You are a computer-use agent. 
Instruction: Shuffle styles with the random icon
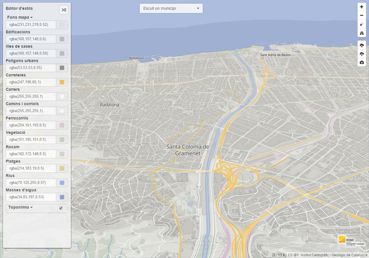(63, 9)
